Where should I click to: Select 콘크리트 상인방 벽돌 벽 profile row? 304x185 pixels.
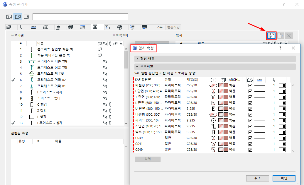click(x=67, y=49)
